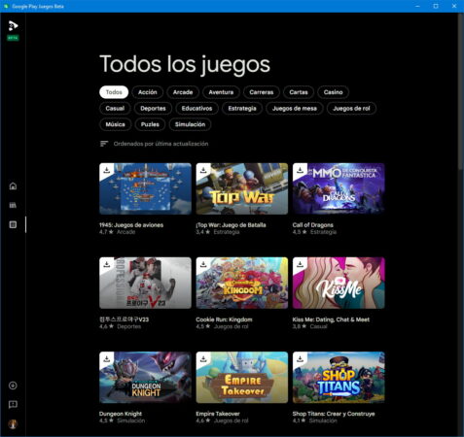Screen dimensions: 464x437
Task: Select the All games icon in sidebar
Action: (13, 224)
